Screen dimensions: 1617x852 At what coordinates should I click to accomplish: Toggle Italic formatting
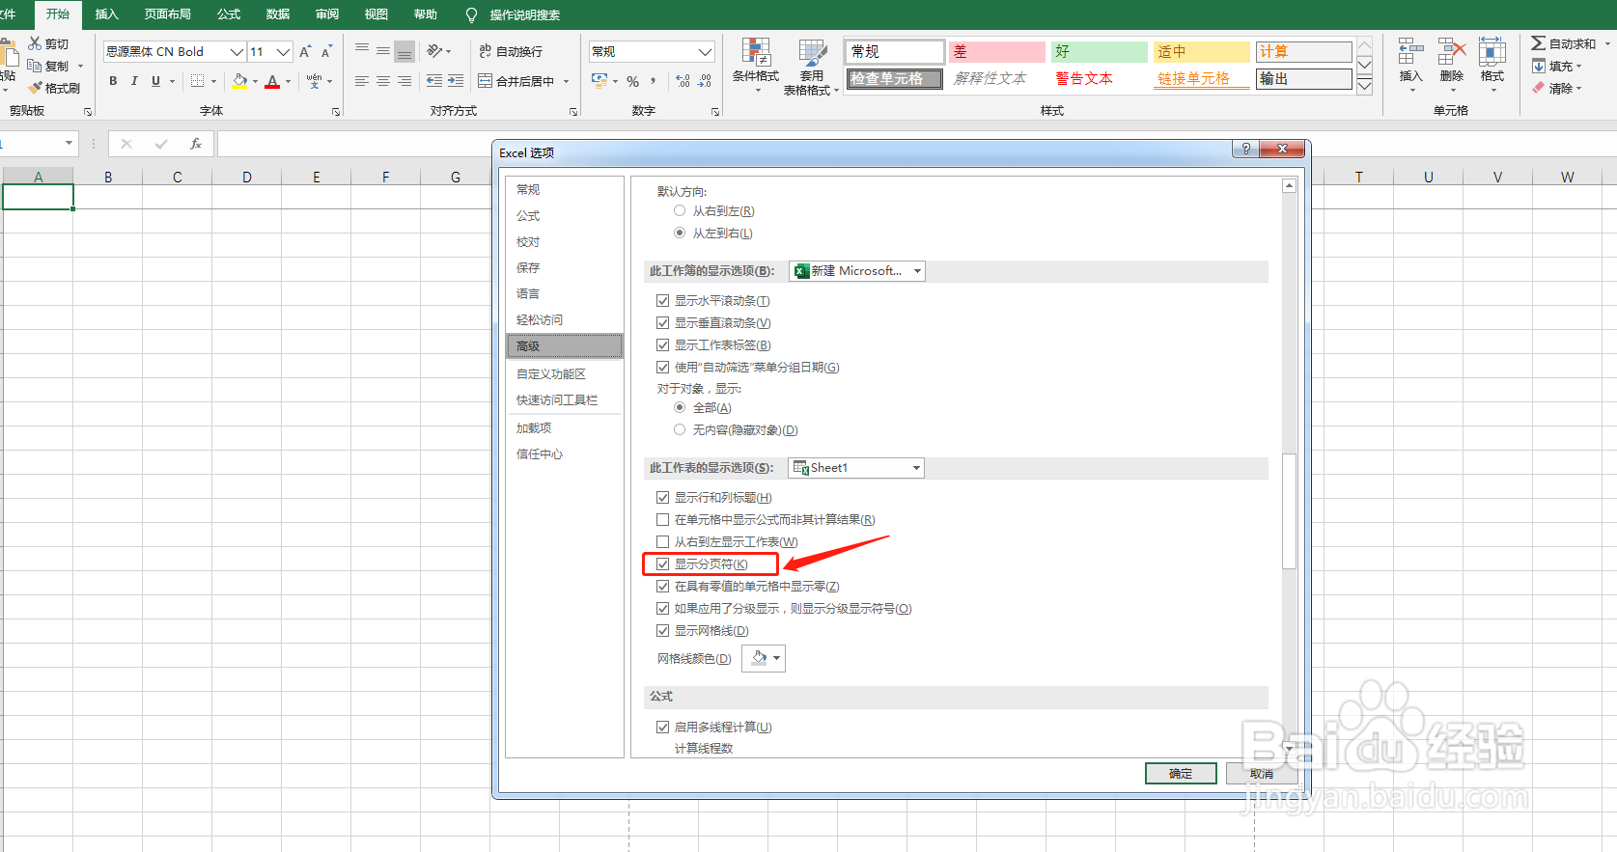point(134,81)
